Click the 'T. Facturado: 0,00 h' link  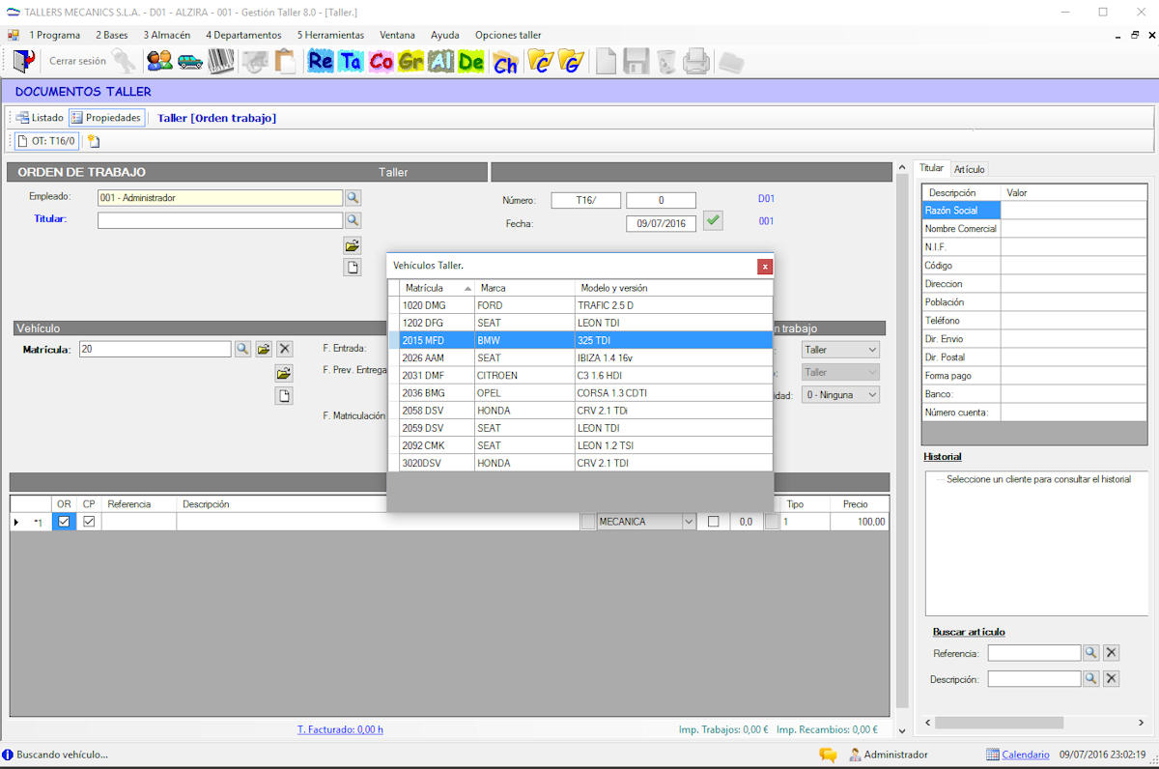pyautogui.click(x=340, y=729)
